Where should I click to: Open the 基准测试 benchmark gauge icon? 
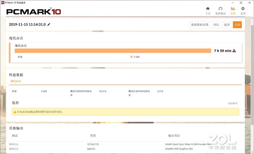click(x=220, y=9)
